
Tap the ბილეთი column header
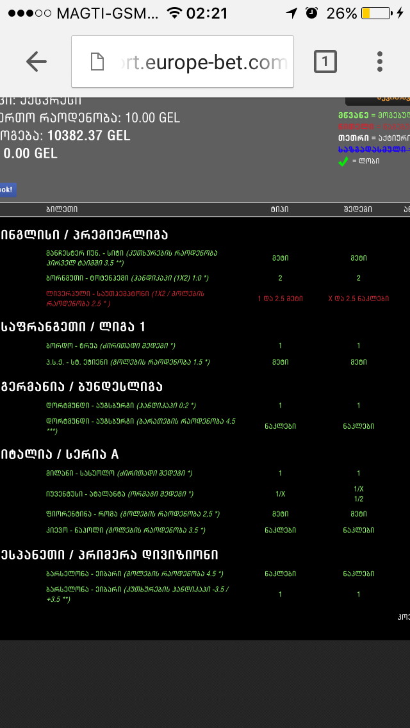coord(61,209)
